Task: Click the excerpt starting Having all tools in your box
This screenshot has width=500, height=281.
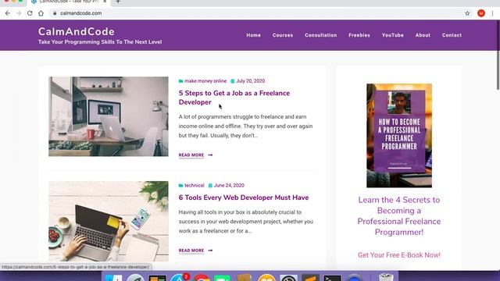Action: [246, 222]
